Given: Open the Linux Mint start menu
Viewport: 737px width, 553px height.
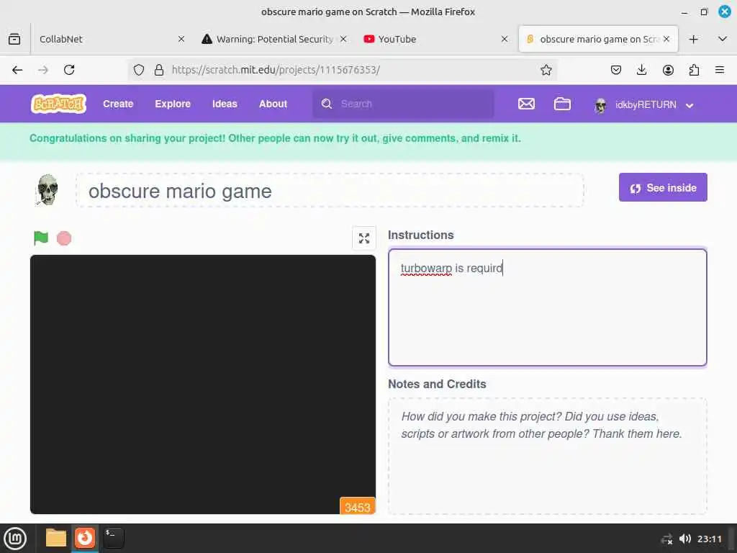Looking at the screenshot, I should (x=15, y=539).
